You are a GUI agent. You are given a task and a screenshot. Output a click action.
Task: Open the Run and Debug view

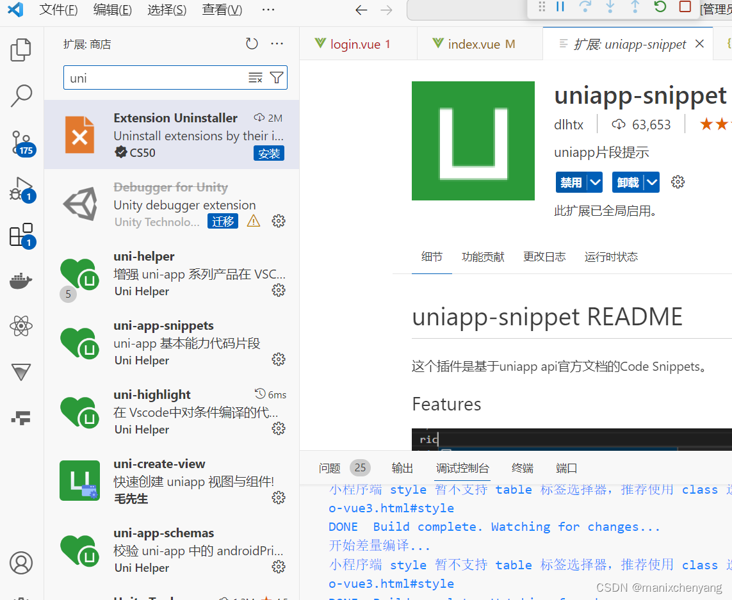pos(22,189)
